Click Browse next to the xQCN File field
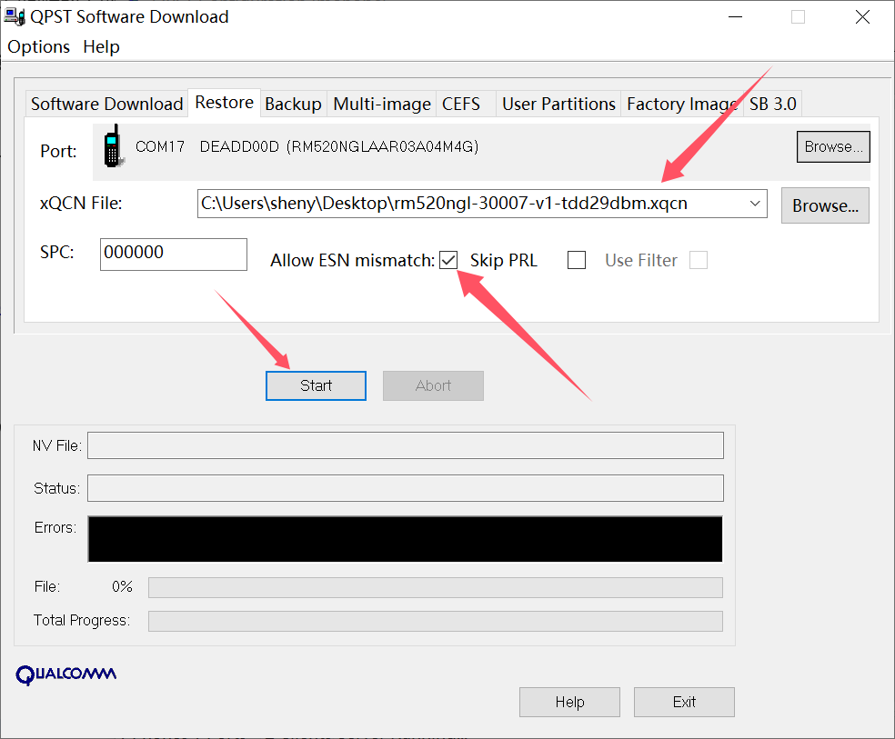The height and width of the screenshot is (739, 895). (x=825, y=205)
